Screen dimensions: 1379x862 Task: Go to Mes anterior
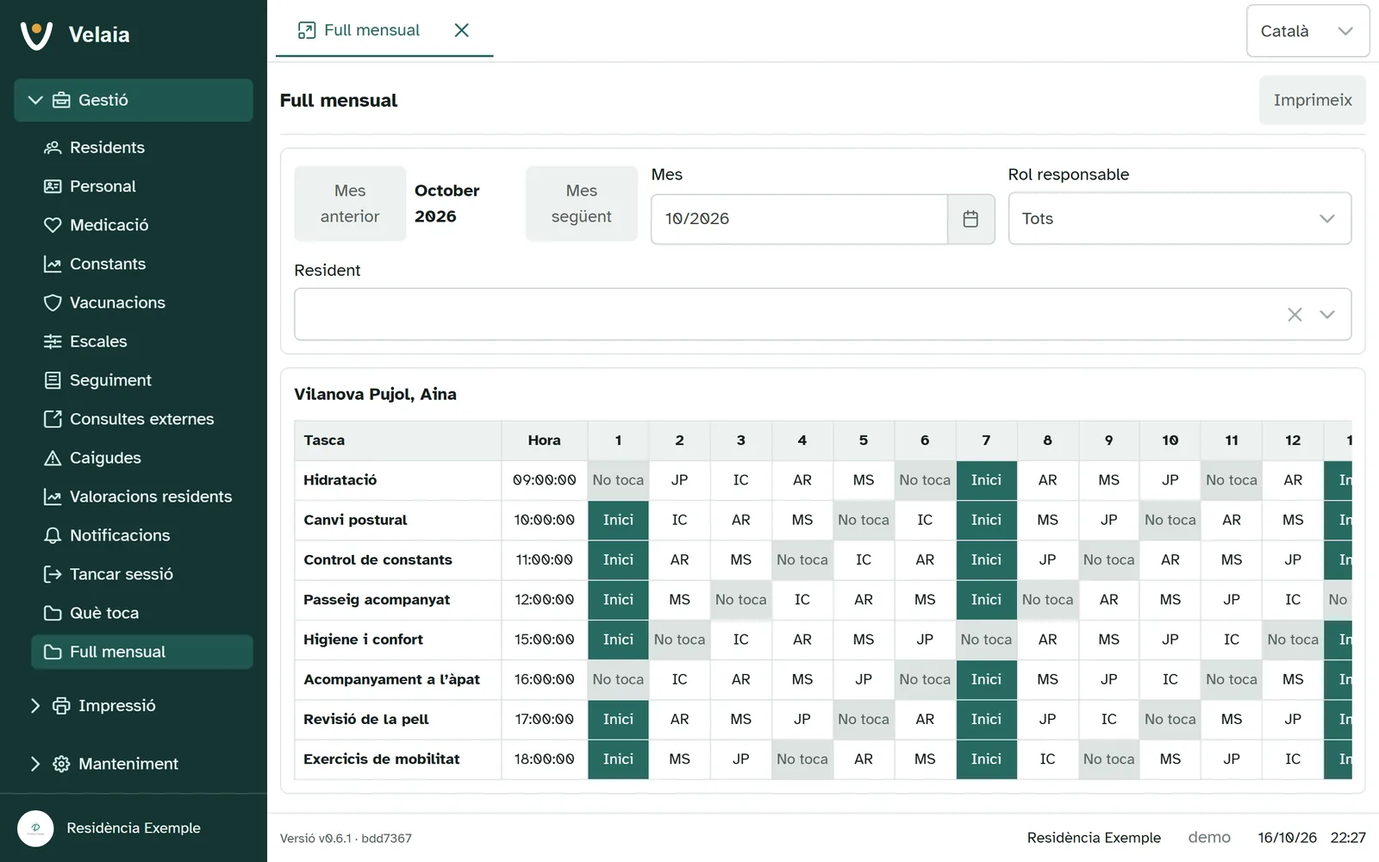coord(350,203)
